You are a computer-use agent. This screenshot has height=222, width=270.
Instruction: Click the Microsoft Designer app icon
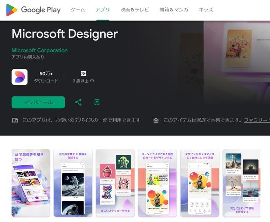coord(20,77)
